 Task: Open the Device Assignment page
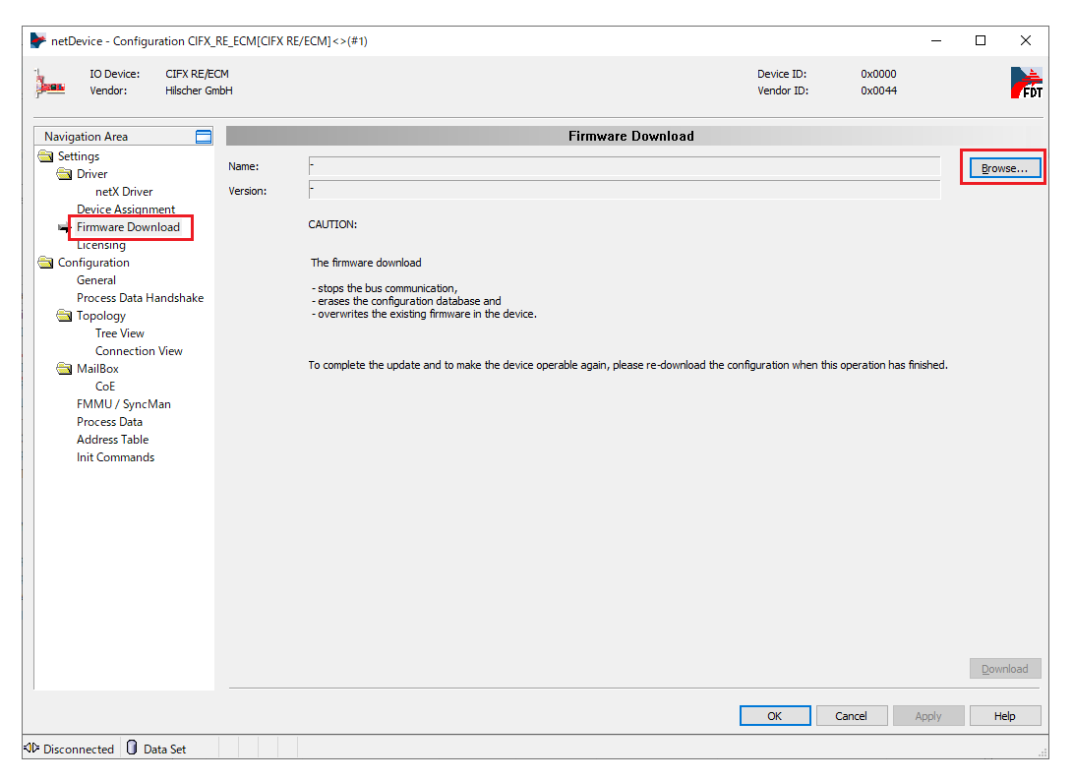coord(126,210)
